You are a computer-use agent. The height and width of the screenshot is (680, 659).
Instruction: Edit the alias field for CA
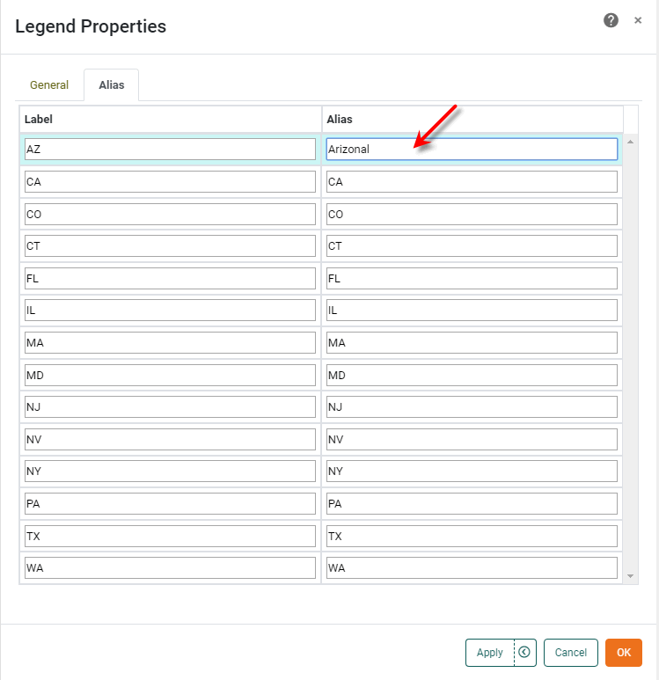coord(471,182)
